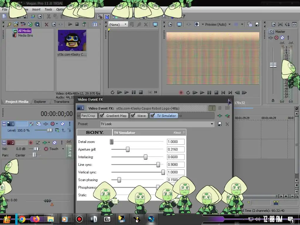Open the File menu
Viewport: 300px width, 225px height.
[5, 9]
